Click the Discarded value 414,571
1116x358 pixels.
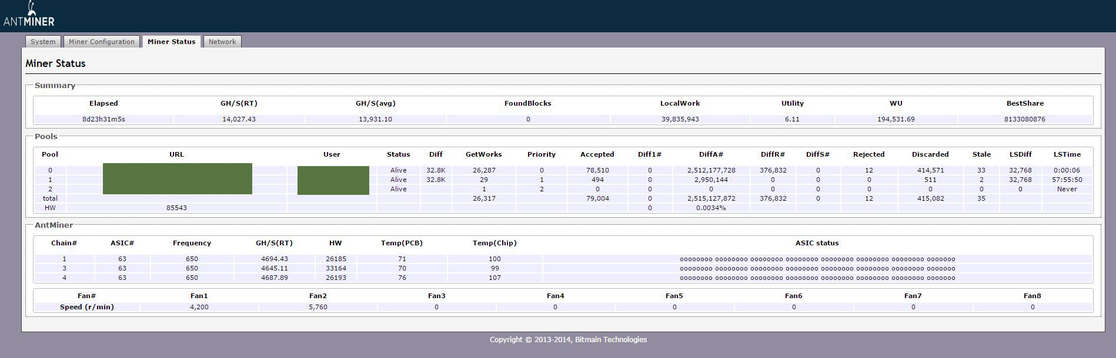930,170
